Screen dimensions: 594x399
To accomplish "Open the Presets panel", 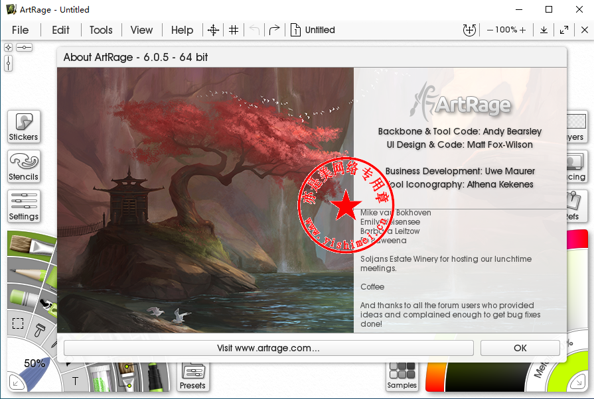I will pos(192,376).
